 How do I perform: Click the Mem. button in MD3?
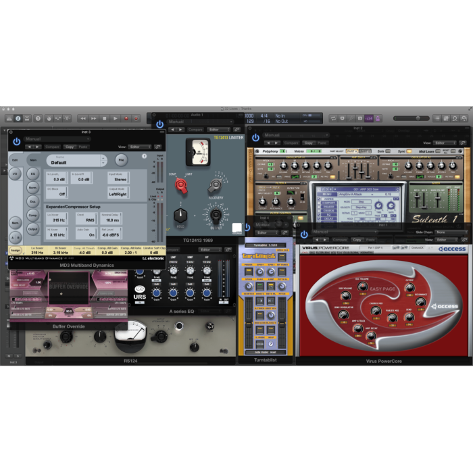15,223
